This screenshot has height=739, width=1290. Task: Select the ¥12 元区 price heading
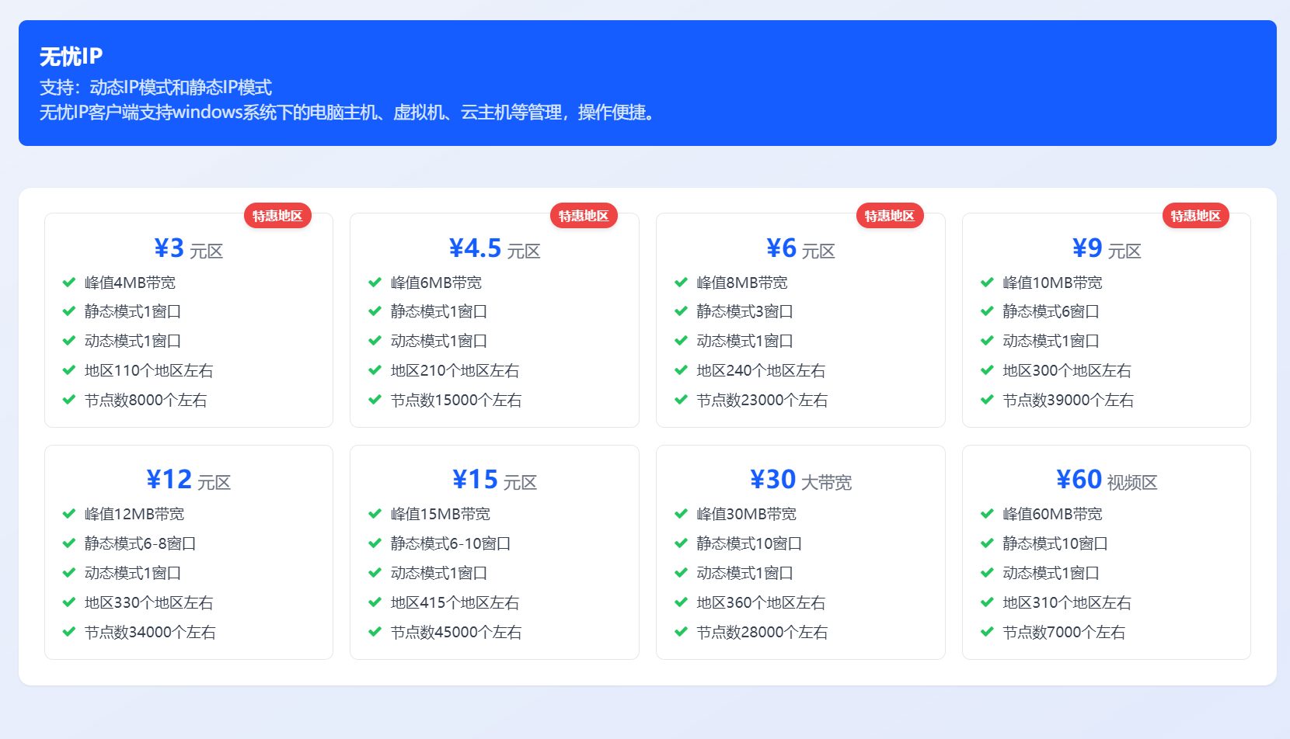tap(189, 480)
